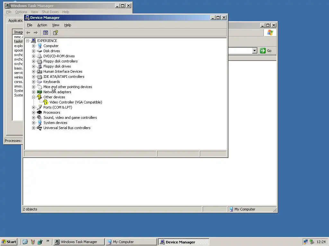Expand the Processors node
The width and height of the screenshot is (329, 246).
[33, 112]
